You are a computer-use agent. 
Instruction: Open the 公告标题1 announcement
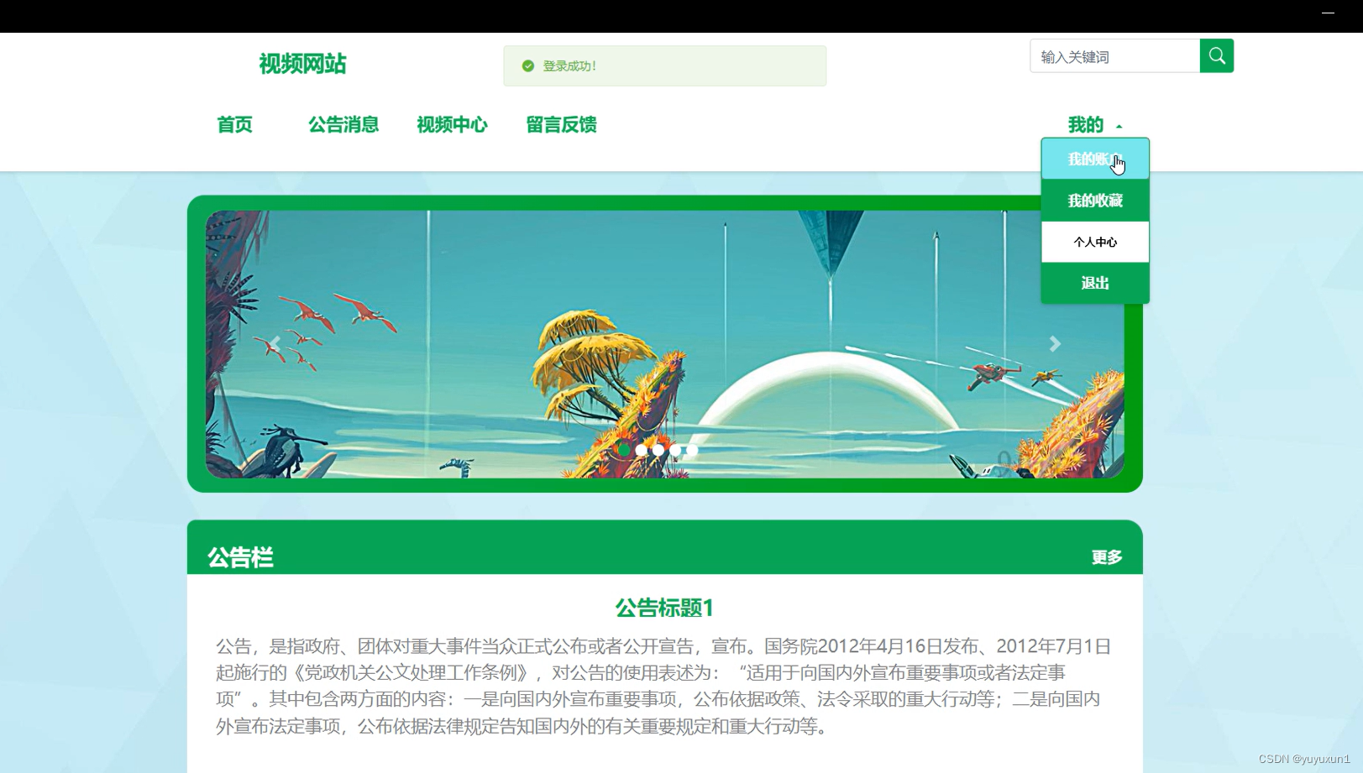(x=664, y=608)
